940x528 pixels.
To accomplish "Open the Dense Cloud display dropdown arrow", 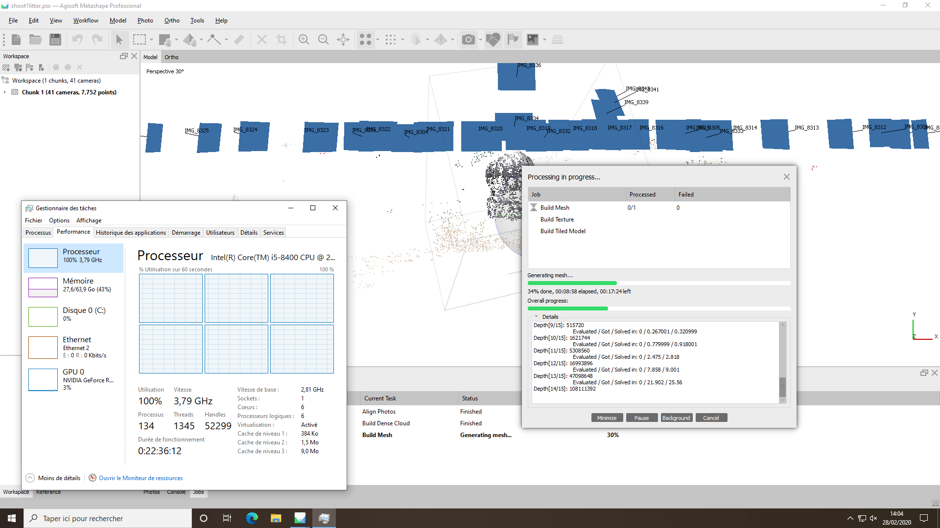I will (402, 40).
